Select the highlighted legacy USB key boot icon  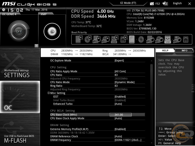[x=168, y=39]
